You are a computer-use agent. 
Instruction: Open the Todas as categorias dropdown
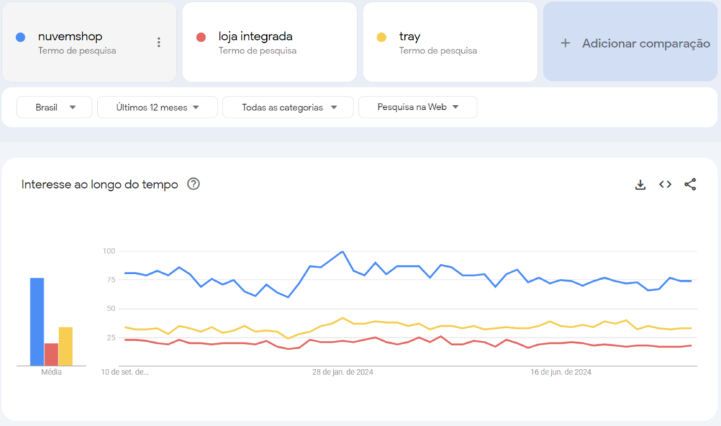click(x=288, y=107)
